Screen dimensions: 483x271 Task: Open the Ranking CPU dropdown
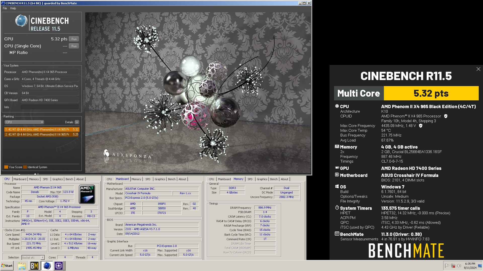click(24, 122)
